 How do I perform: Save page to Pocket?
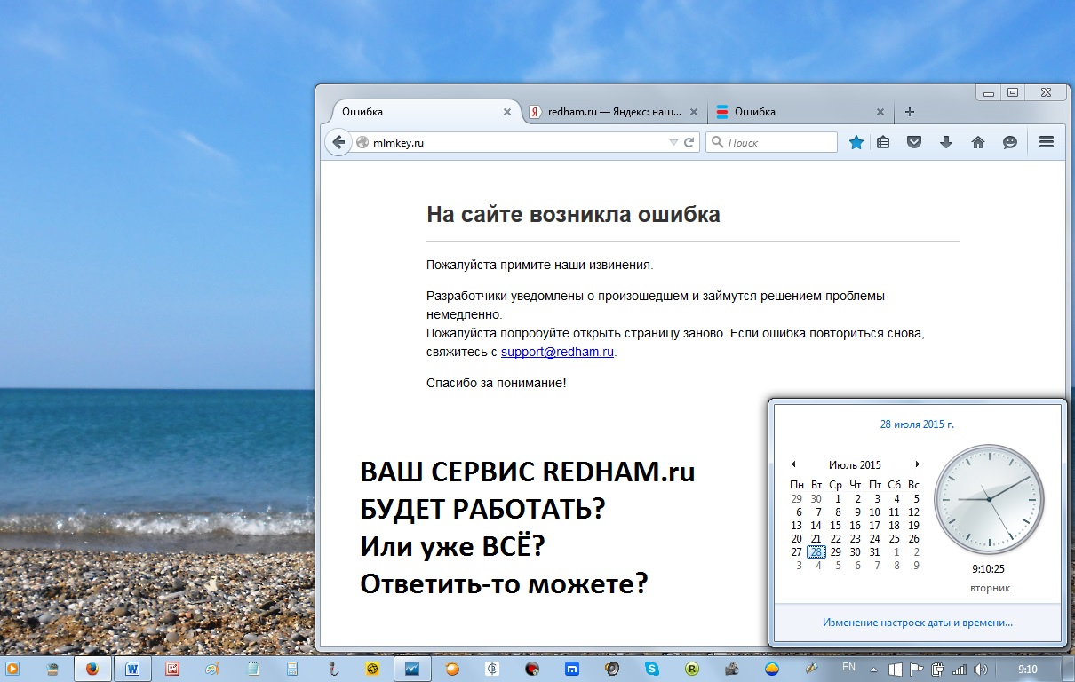click(x=913, y=142)
